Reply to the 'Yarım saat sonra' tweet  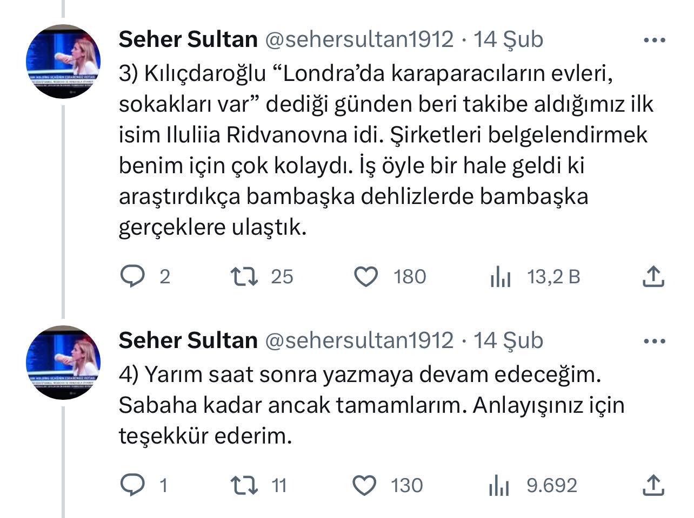point(132,485)
